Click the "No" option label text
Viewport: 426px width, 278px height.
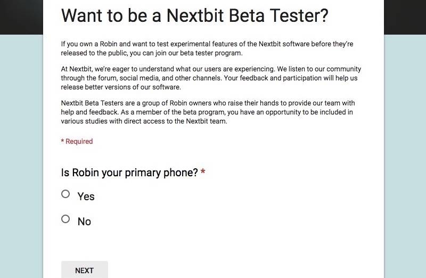[x=84, y=222]
